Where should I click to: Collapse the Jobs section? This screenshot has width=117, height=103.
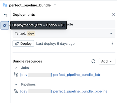tap(16, 68)
